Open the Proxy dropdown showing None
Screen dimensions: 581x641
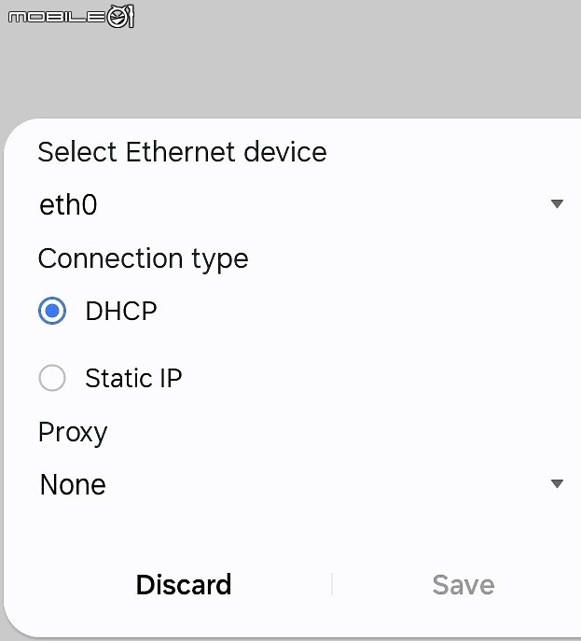(301, 484)
